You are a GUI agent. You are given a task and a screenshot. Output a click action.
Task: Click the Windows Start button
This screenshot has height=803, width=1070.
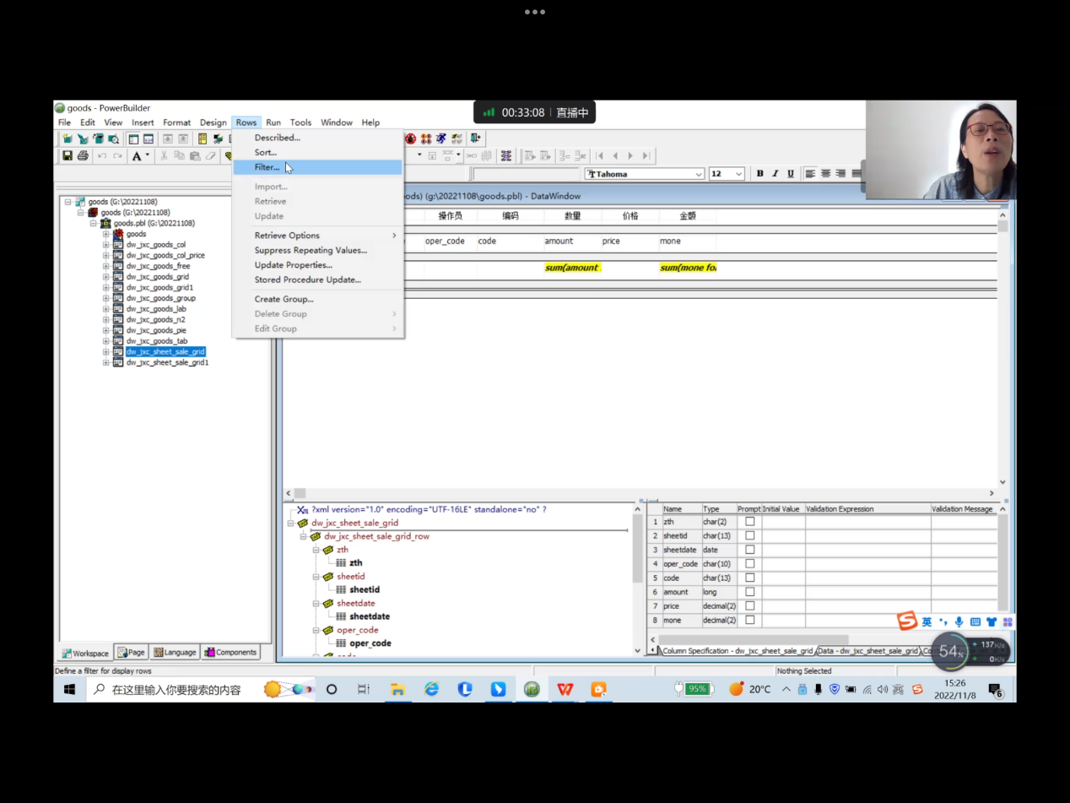point(69,689)
